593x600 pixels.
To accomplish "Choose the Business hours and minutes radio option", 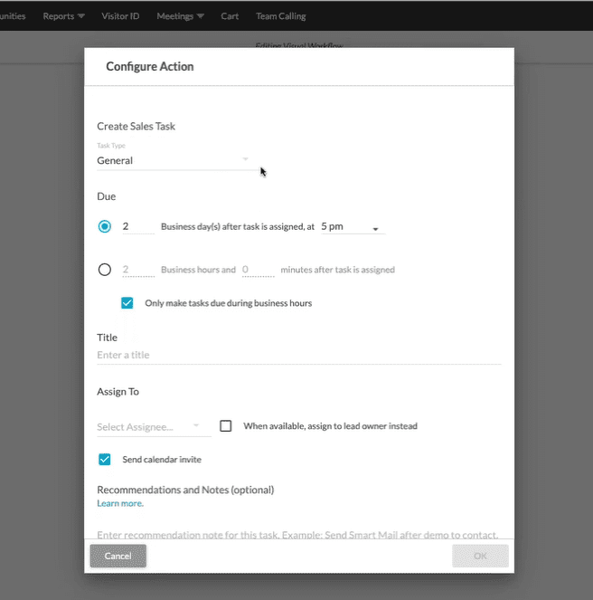I will 105,269.
